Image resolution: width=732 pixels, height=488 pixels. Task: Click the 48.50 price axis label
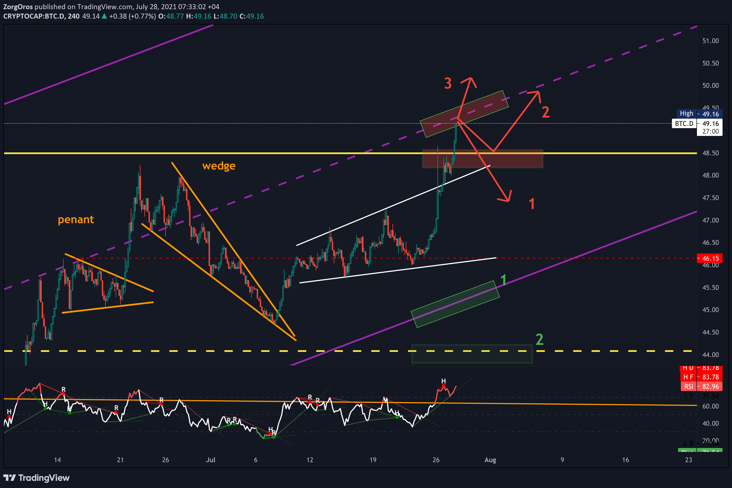[711, 153]
